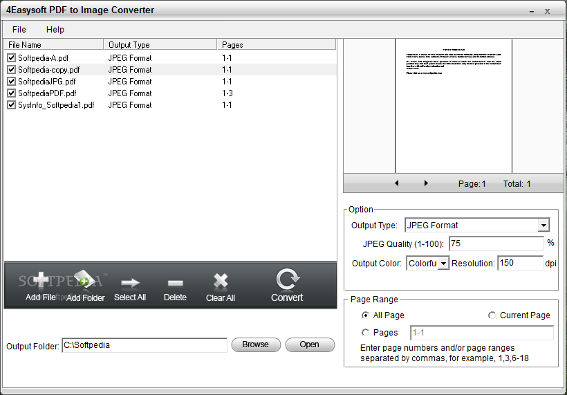Click the JPEG Quality input field
The height and width of the screenshot is (395, 567).
[496, 244]
